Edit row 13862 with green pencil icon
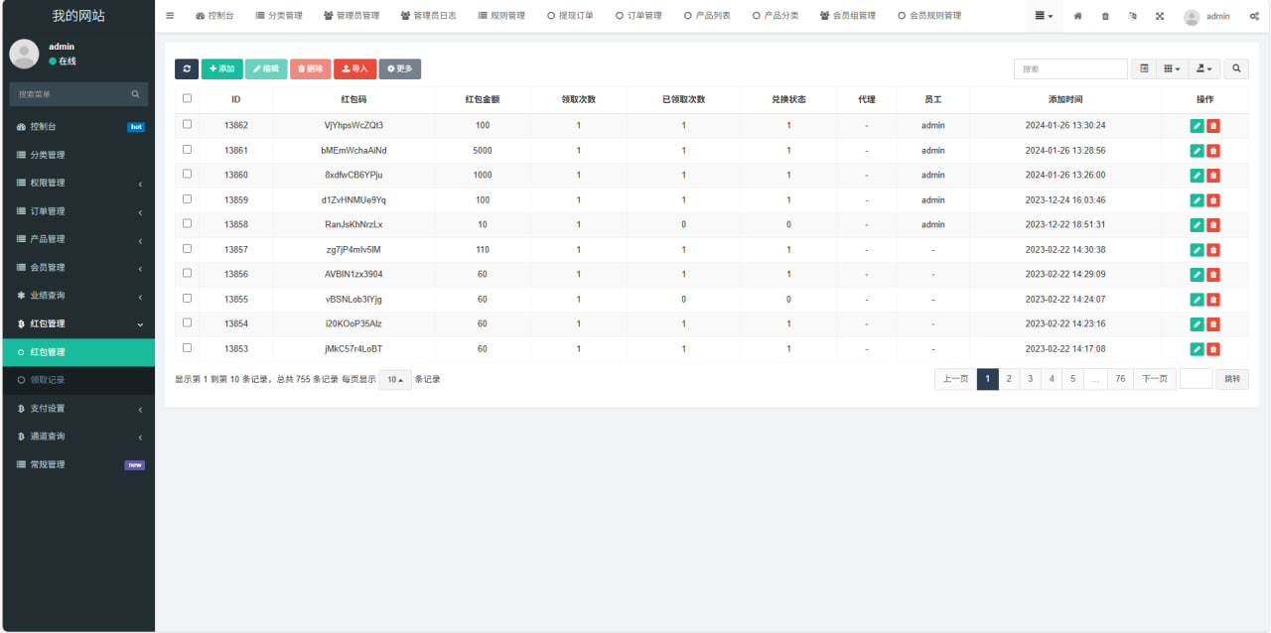Viewport: 1271px width, 633px height. coord(1197,126)
